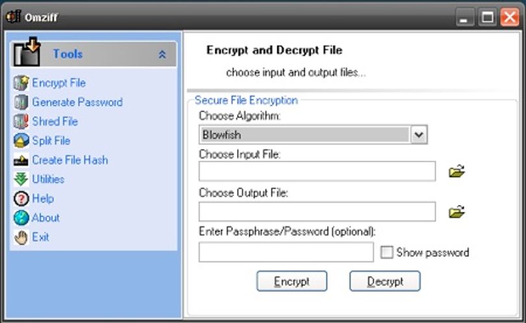Click the Encrypt File sidebar icon

(x=21, y=83)
